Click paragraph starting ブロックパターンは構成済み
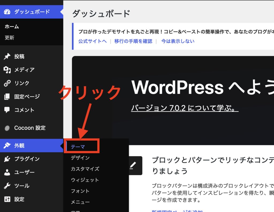Viewport: 274px width, 212px height. coord(213,193)
